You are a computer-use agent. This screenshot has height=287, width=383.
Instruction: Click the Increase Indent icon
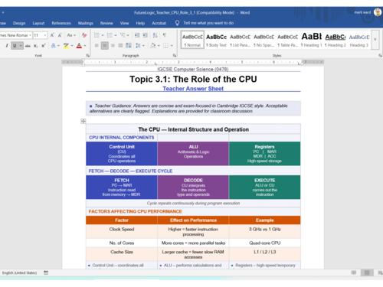tap(145, 35)
